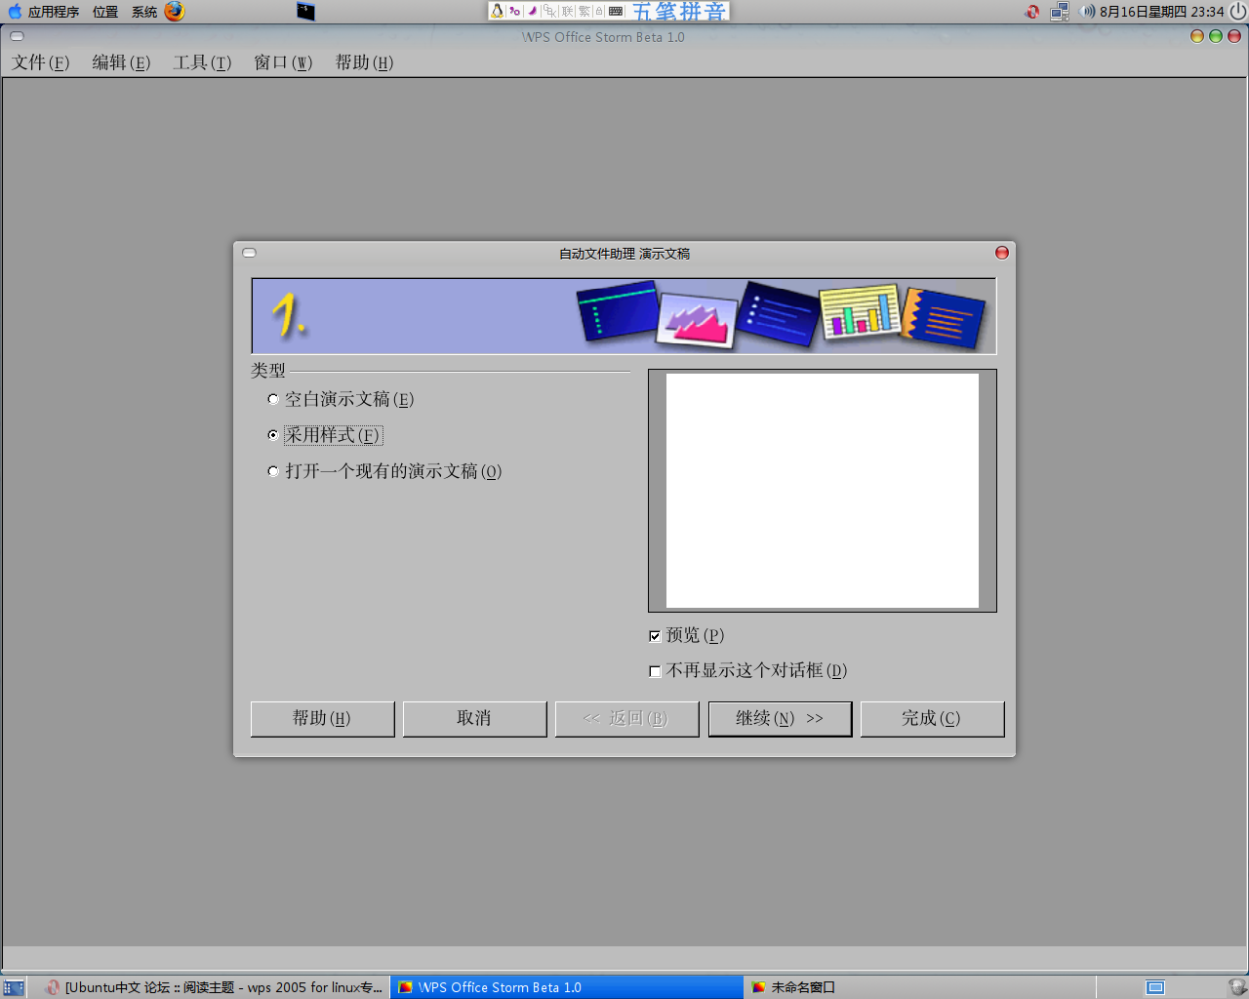The width and height of the screenshot is (1249, 999).
Task: Click the volume speaker tray icon
Action: tap(1087, 12)
